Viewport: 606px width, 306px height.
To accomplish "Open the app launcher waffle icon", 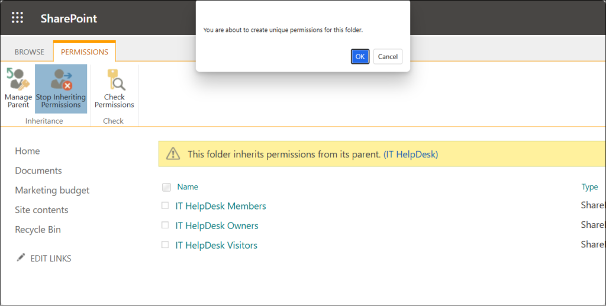I will click(18, 18).
